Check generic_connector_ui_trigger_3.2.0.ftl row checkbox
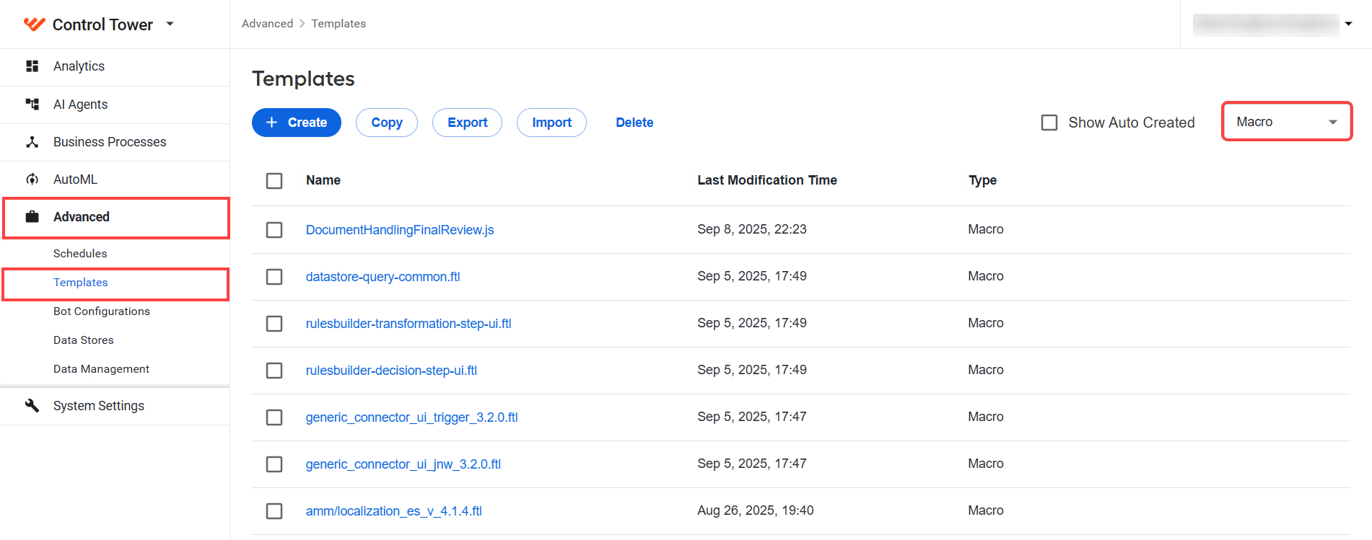The height and width of the screenshot is (540, 1372). (274, 417)
